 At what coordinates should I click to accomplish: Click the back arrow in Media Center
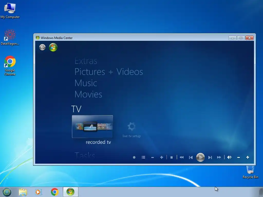click(42, 47)
